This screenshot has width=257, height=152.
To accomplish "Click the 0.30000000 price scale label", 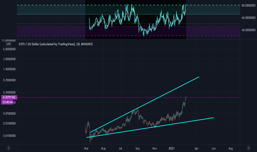I will (x=9, y=92).
